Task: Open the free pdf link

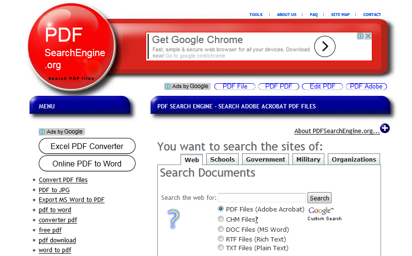Action: (50, 230)
